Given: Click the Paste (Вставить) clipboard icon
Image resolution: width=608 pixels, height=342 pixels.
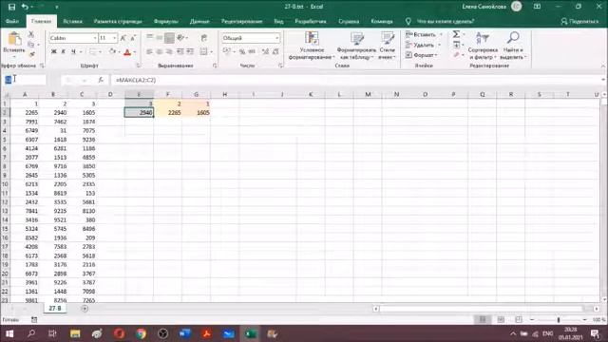Looking at the screenshot, I should [x=14, y=39].
